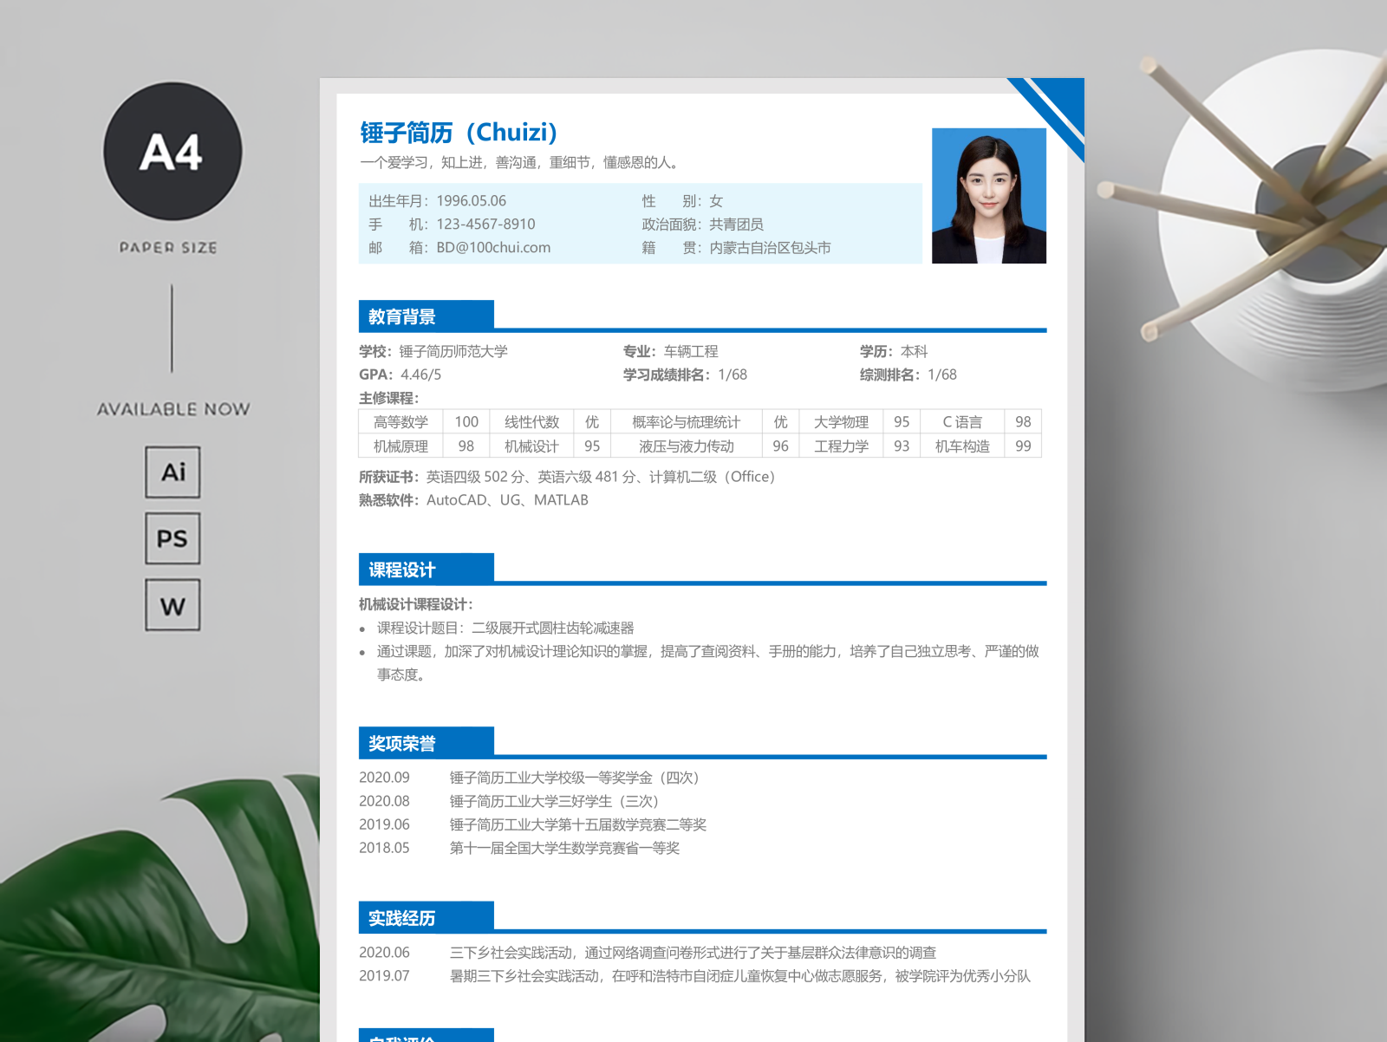
Task: Click the score 100 cell
Action: 466,422
